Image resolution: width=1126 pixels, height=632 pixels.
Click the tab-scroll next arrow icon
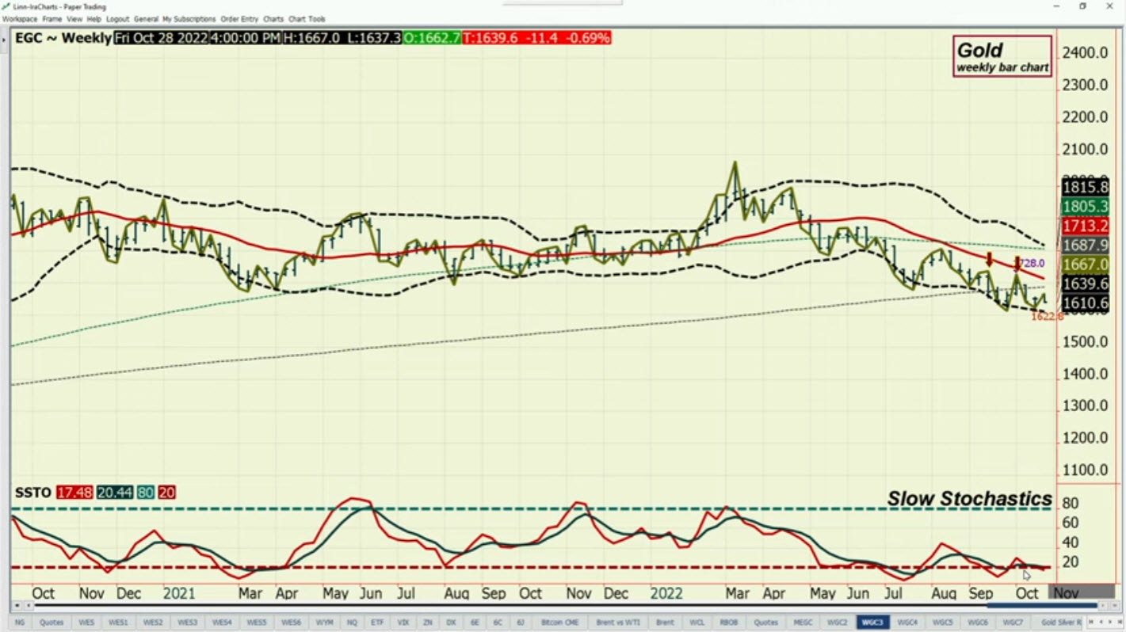point(1109,622)
